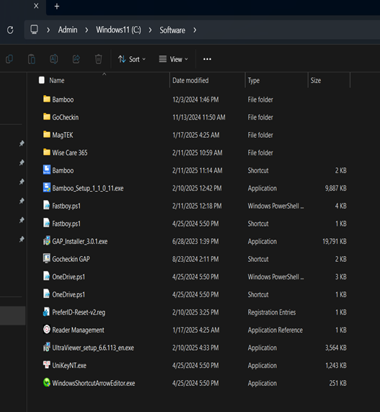This screenshot has width=380, height=412.
Task: Select the GAP_Installer_3.0.1.exe icon
Action: pyautogui.click(x=47, y=240)
